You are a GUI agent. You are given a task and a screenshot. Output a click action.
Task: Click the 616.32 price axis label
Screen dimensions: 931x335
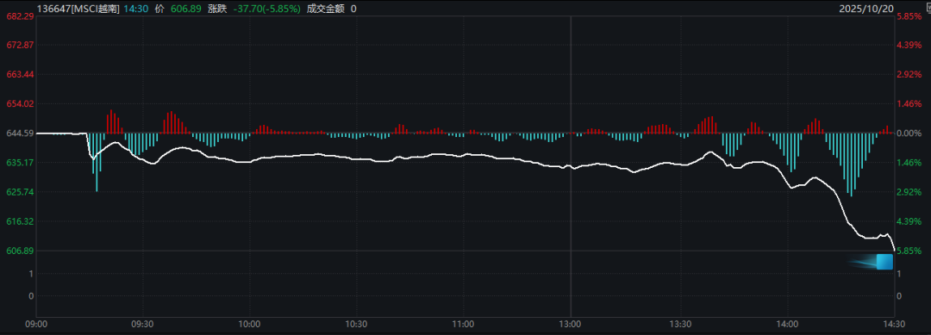coord(20,221)
